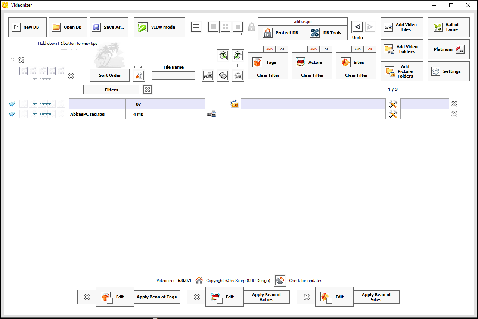Screen dimensions: 478x319
Task: Click the X next to the dotted checkbox
Action: click(x=21, y=60)
